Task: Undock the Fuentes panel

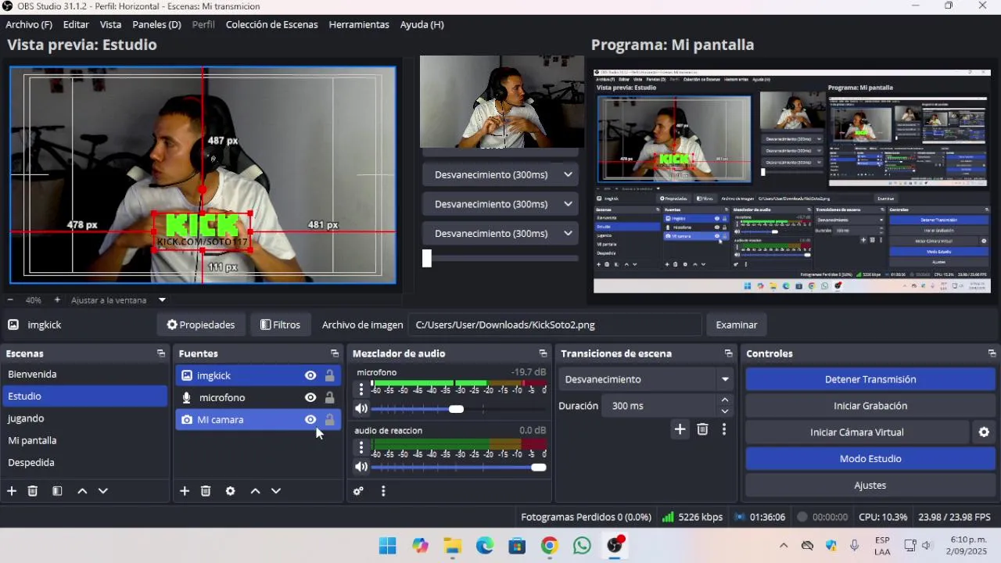Action: tap(335, 353)
